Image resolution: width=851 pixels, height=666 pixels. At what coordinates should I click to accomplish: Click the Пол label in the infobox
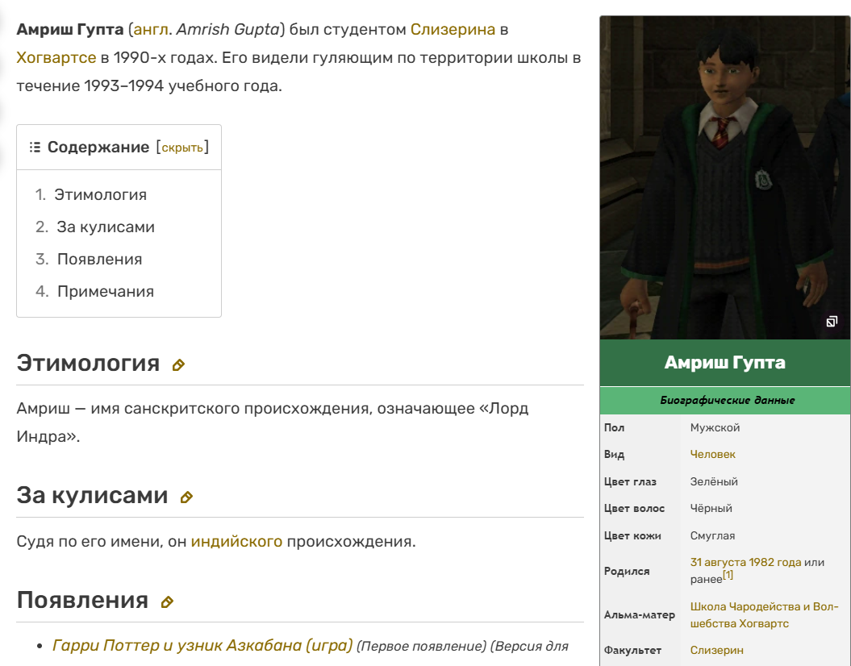614,427
